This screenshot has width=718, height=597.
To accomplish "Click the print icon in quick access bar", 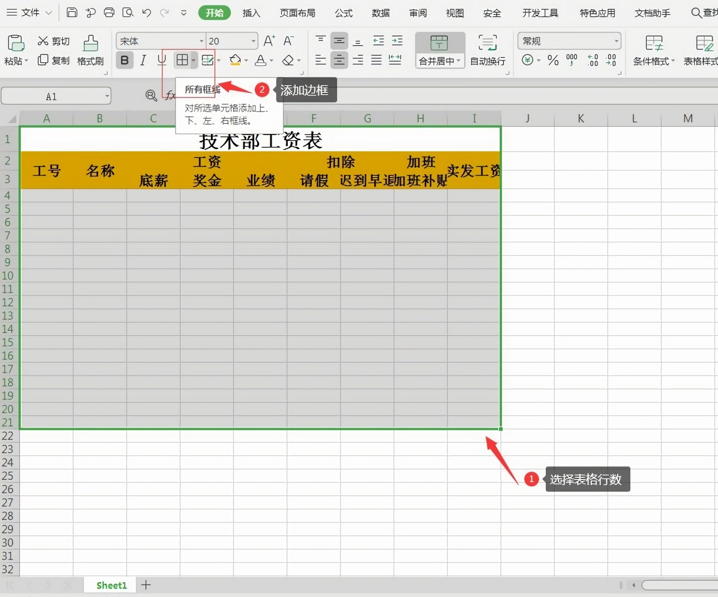I will 109,12.
